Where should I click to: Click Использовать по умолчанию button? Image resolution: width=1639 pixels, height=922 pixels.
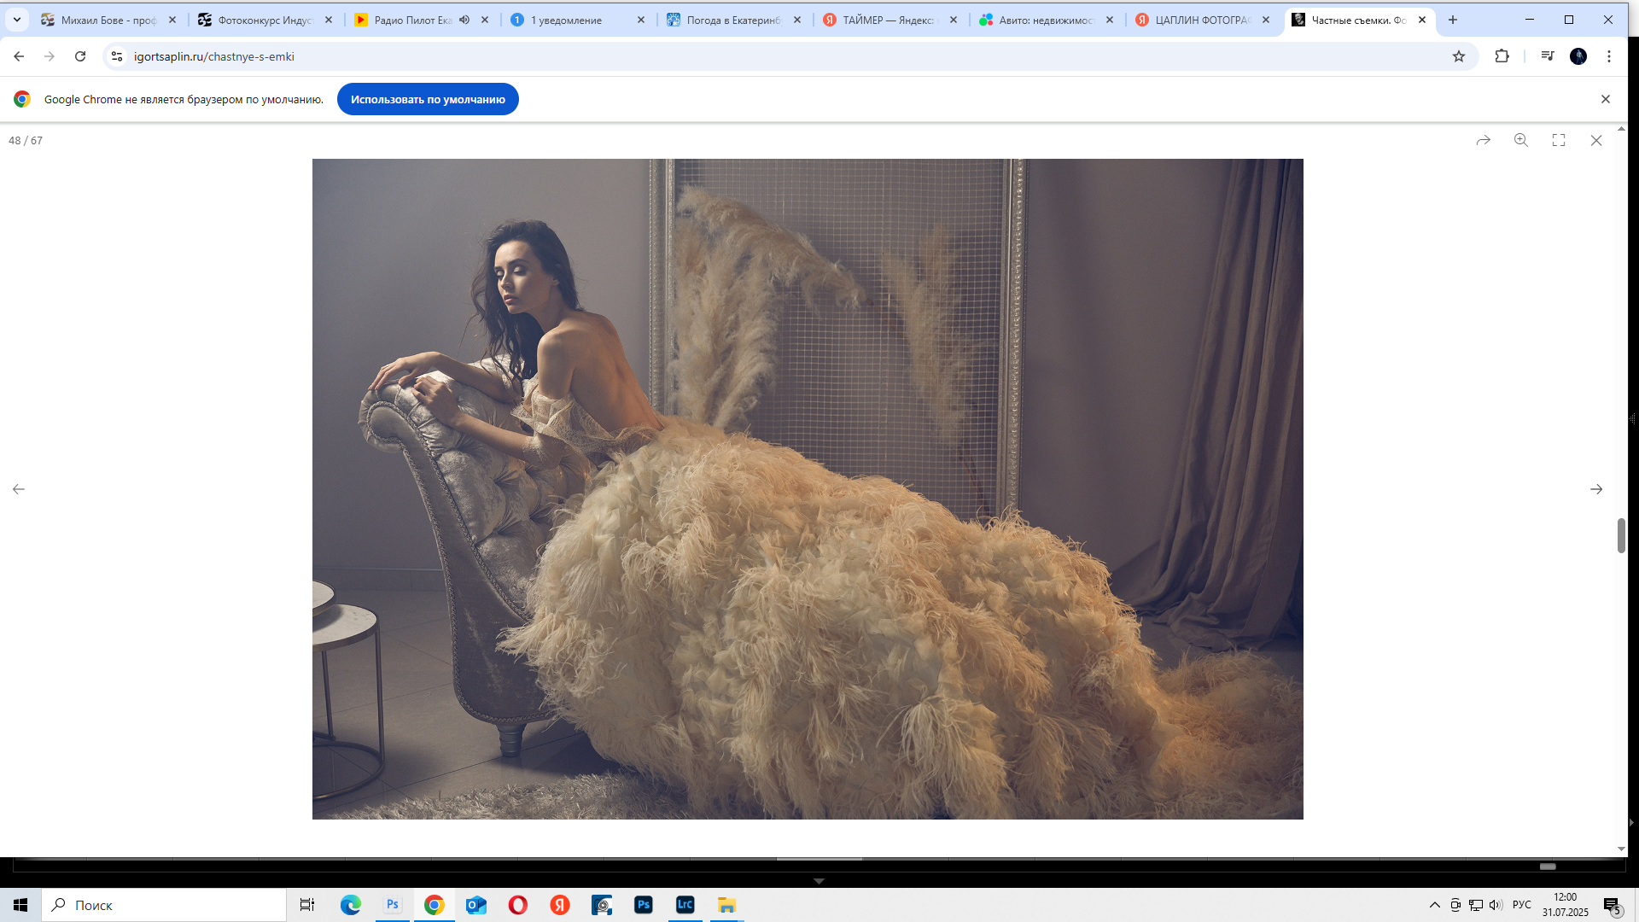[428, 99]
